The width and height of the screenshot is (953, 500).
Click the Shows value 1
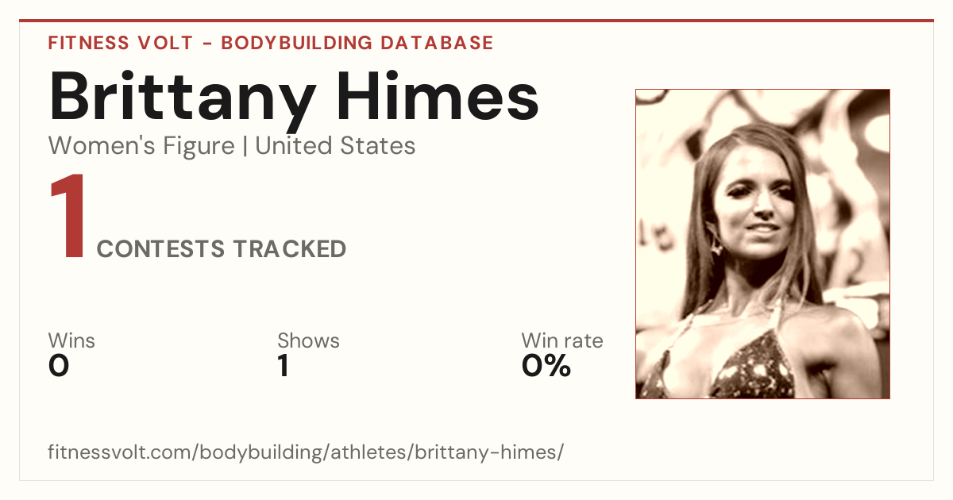[283, 366]
